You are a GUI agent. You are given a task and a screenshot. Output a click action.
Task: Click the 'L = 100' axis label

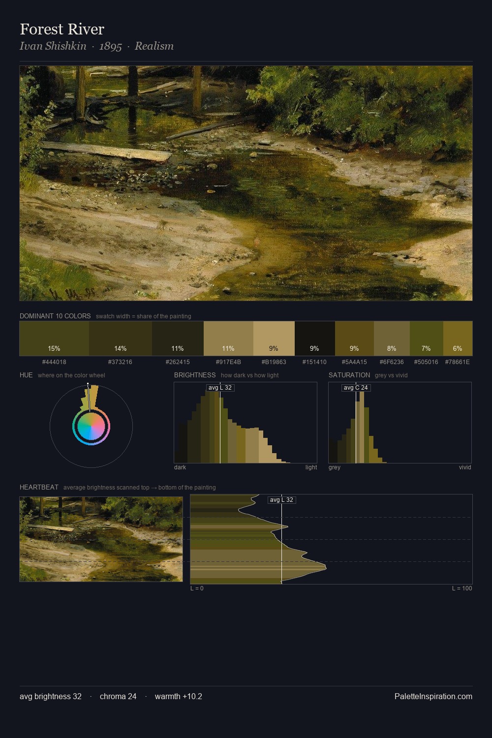(x=462, y=588)
